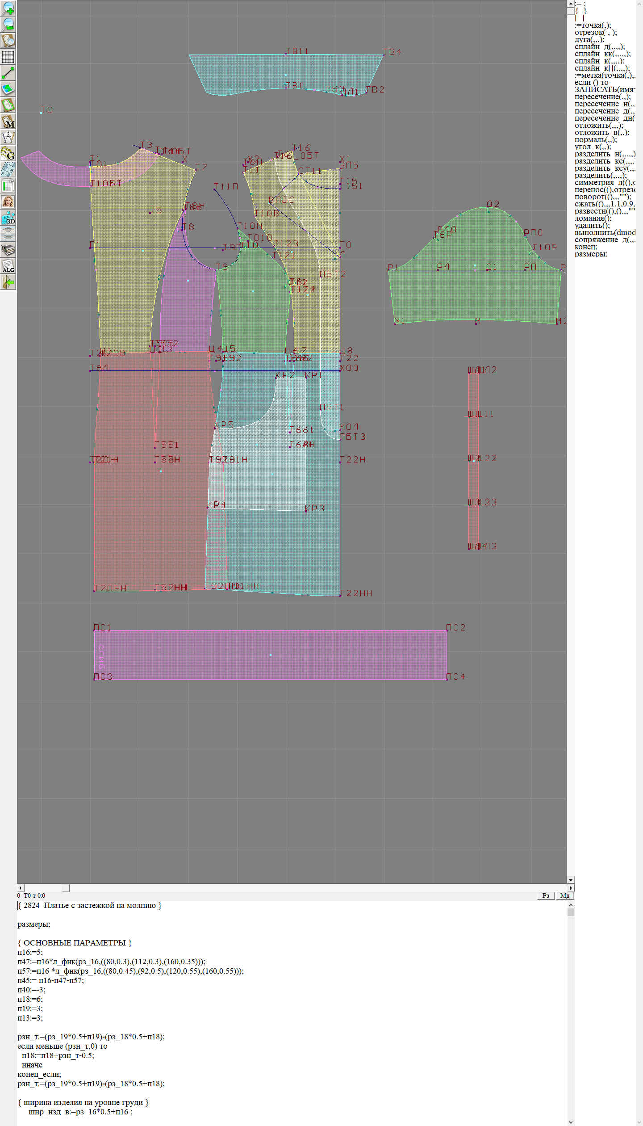Click the ALG algorithm icon
This screenshot has width=643, height=1126.
8,266
